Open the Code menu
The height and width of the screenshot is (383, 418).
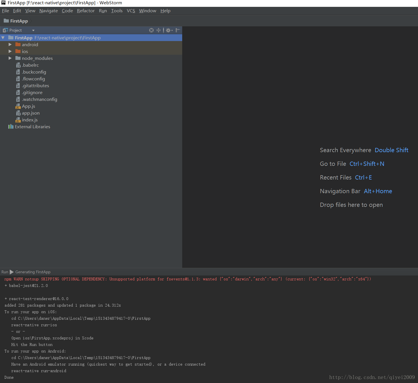67,11
